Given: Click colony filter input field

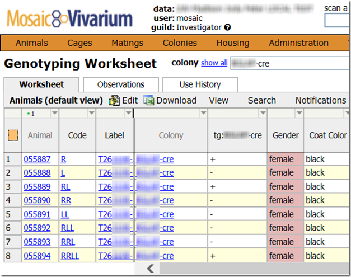Looking at the screenshot, I should click(x=289, y=63).
